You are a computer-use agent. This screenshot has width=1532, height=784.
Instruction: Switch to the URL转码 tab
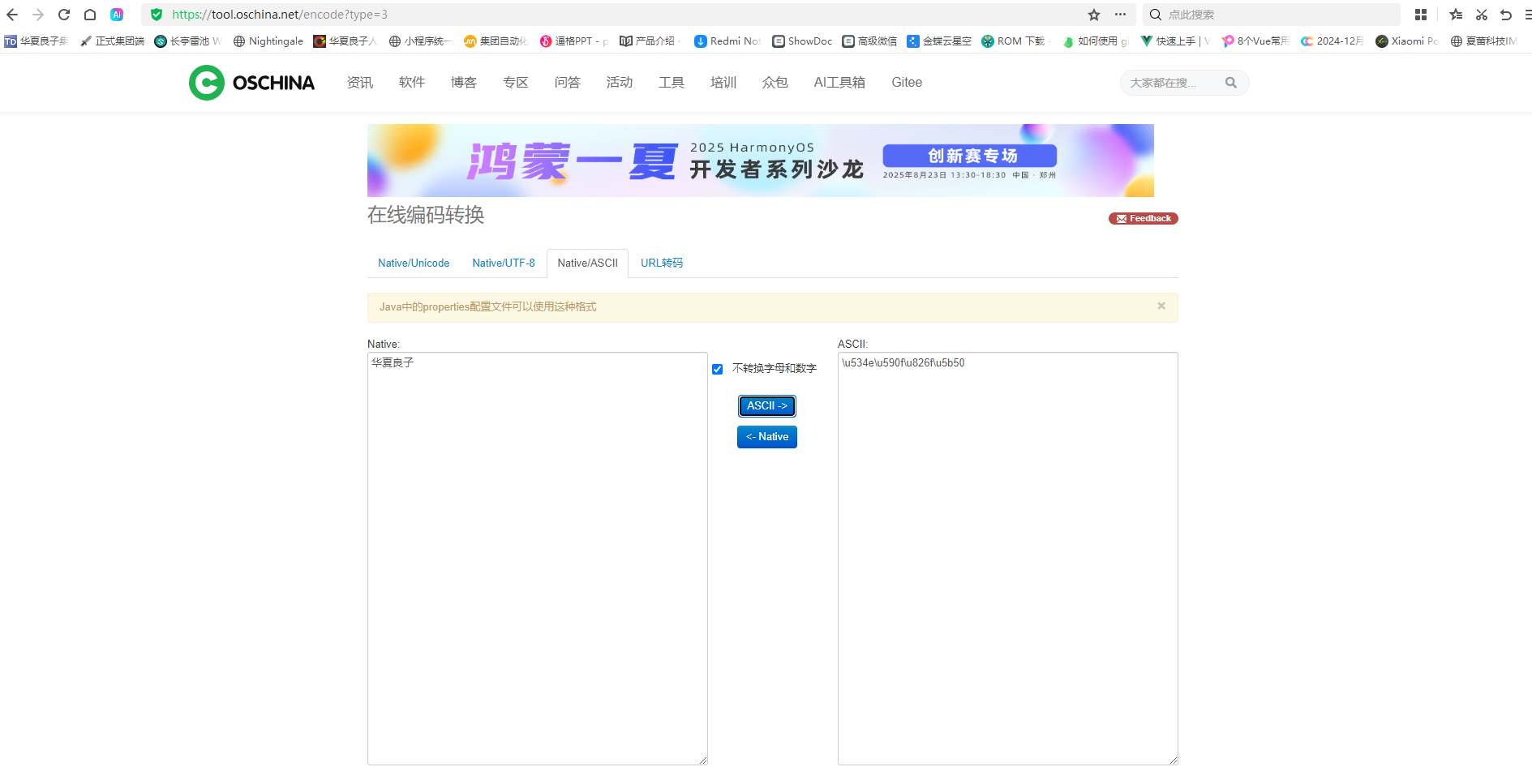[x=661, y=263]
